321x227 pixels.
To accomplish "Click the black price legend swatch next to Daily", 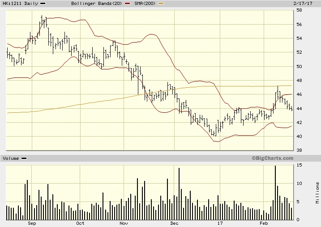I will (43, 4).
